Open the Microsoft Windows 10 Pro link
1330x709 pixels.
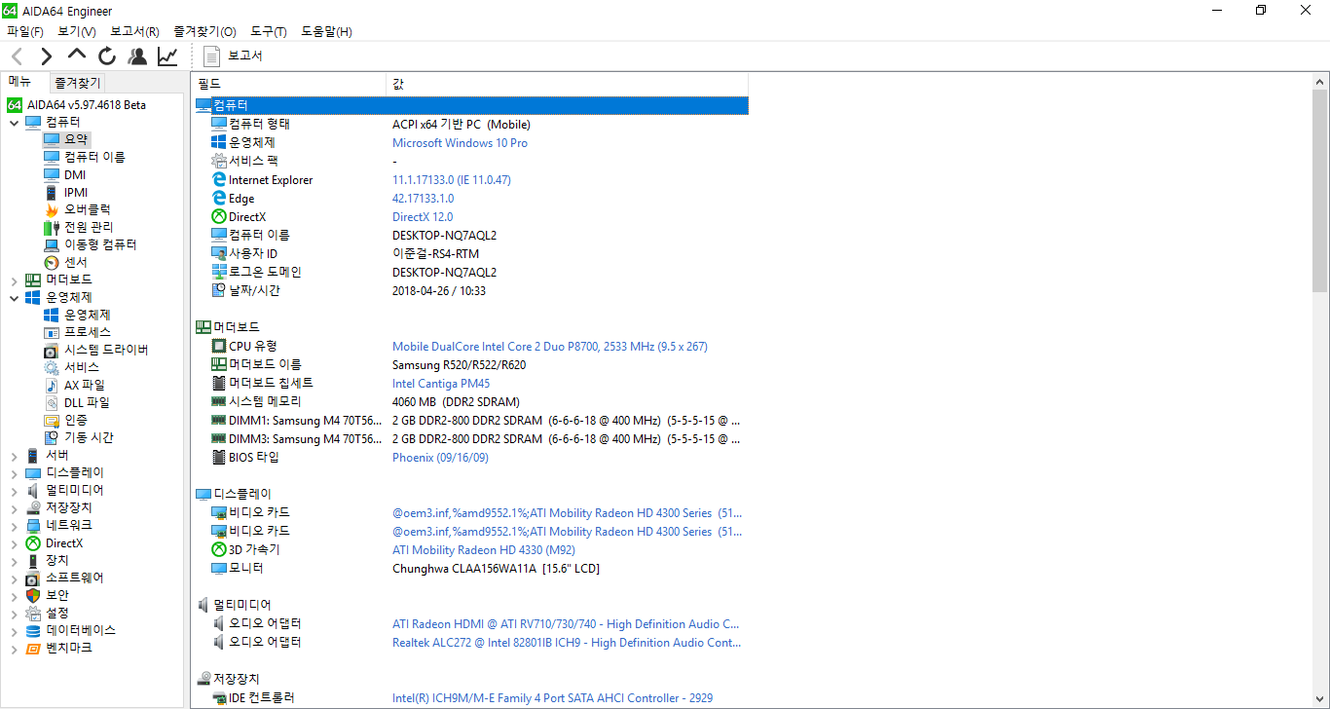coord(460,143)
